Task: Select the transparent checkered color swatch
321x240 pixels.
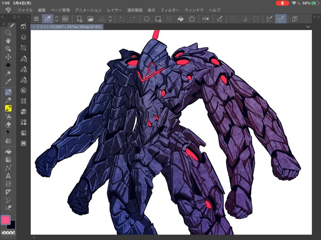Action: tap(8, 232)
